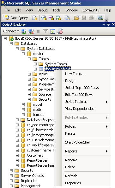Screen dimensions: 115x188
Task: Collapse the (local) server node
Action: [x=5, y=39]
